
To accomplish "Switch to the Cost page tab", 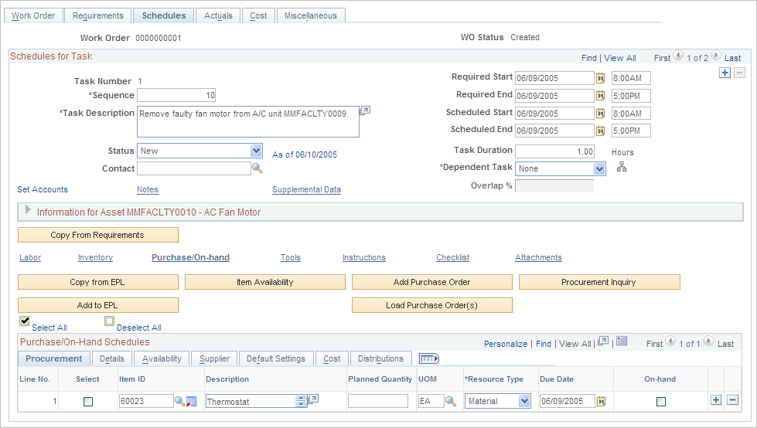I will 258,15.
